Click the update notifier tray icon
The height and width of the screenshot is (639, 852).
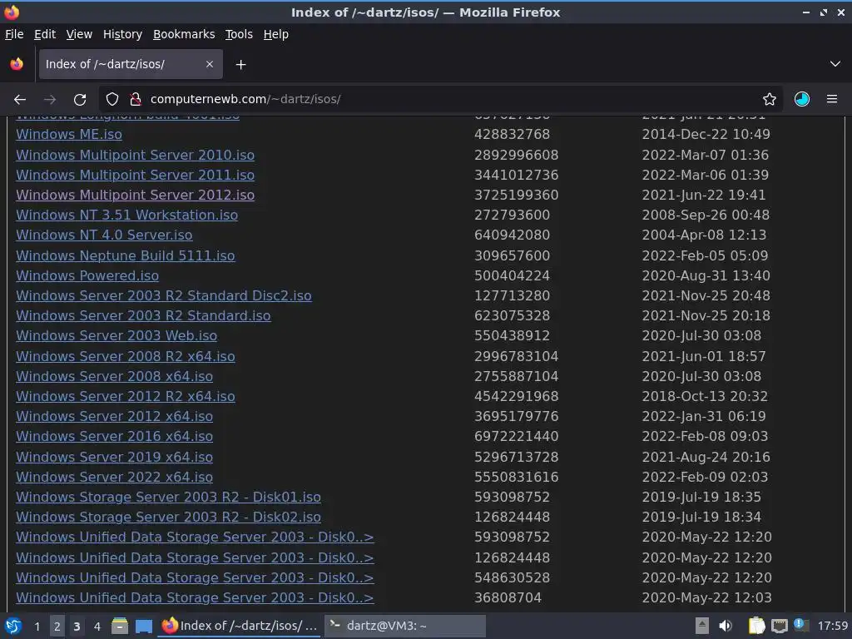(x=801, y=625)
